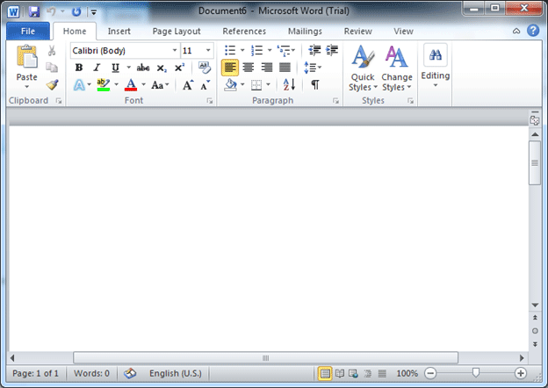Click the Shading paint bucket icon

(x=231, y=85)
